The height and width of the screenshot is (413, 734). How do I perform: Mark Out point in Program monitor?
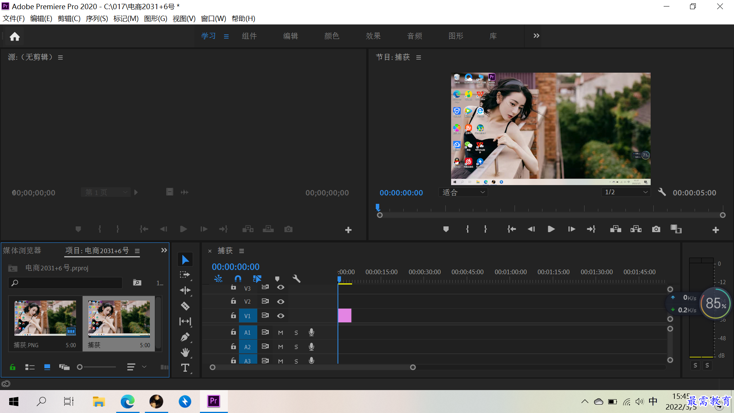tap(486, 229)
